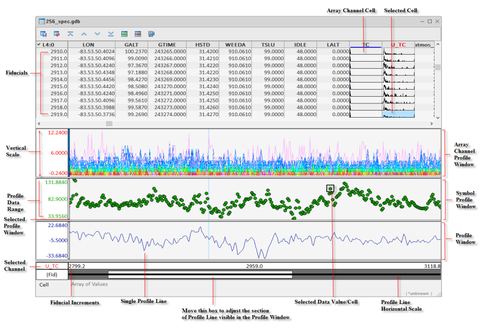Click the horizontal scrollbar thumb under the table

click(x=109, y=123)
